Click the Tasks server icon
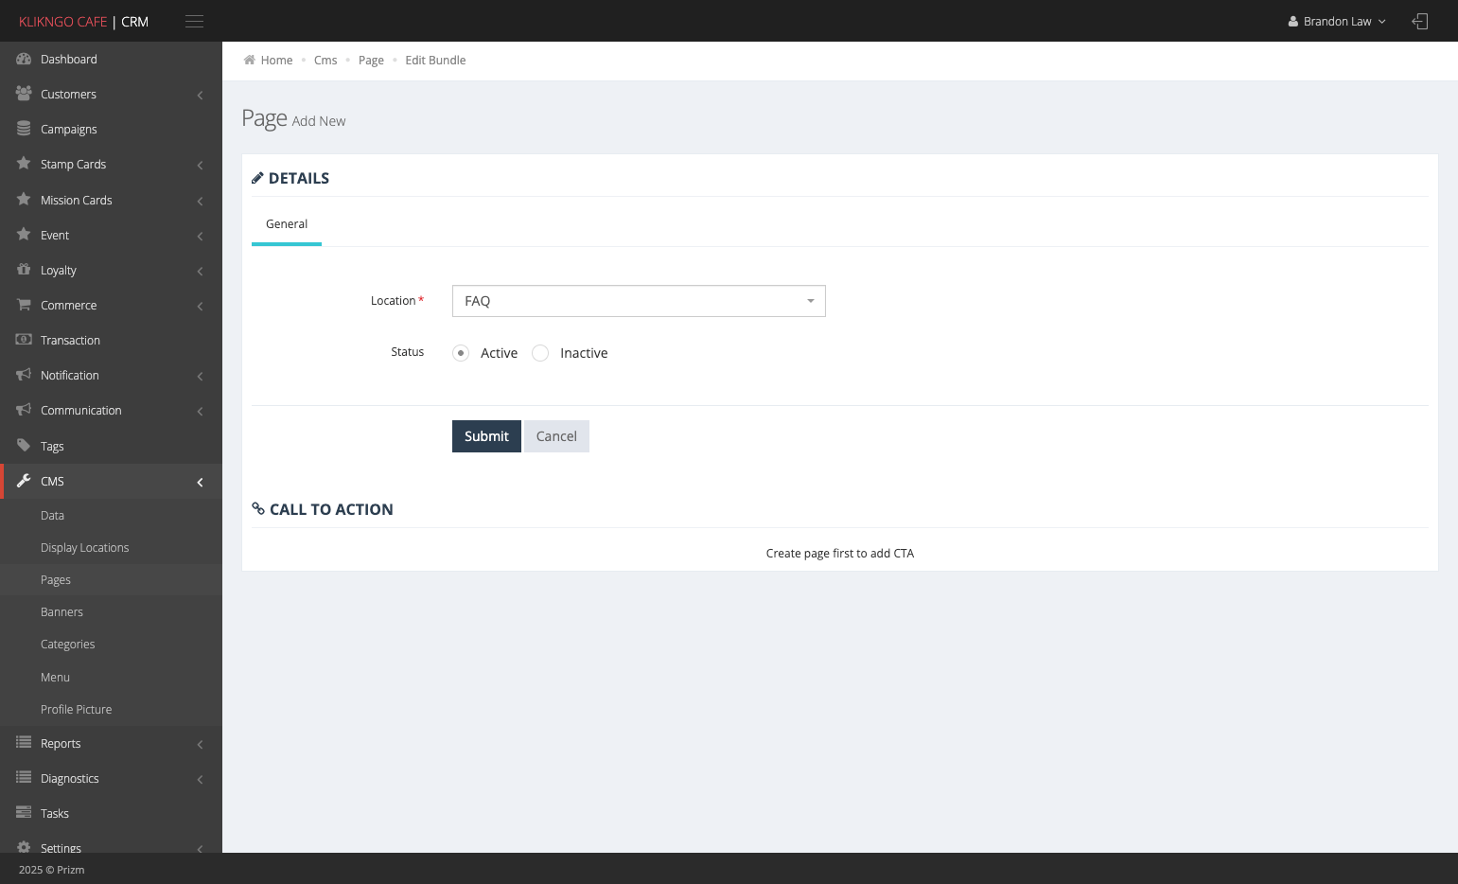This screenshot has height=884, width=1458. point(24,813)
